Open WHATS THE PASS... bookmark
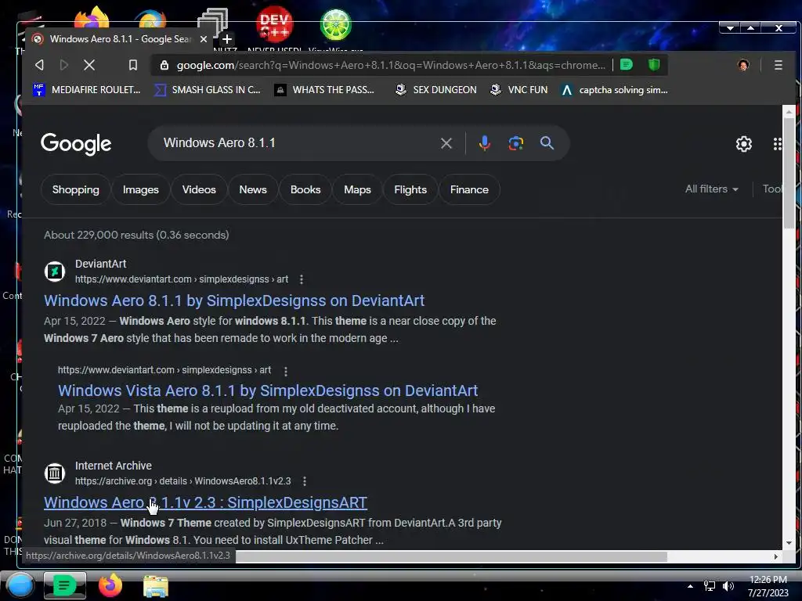Screen dimensions: 802x601 pyautogui.click(x=324, y=90)
